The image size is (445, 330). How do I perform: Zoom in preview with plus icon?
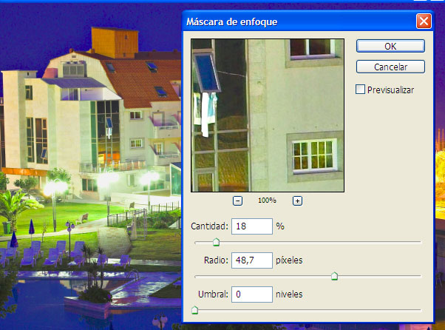297,201
